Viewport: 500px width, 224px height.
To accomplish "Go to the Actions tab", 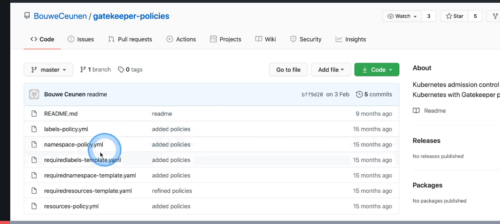I will click(x=181, y=39).
